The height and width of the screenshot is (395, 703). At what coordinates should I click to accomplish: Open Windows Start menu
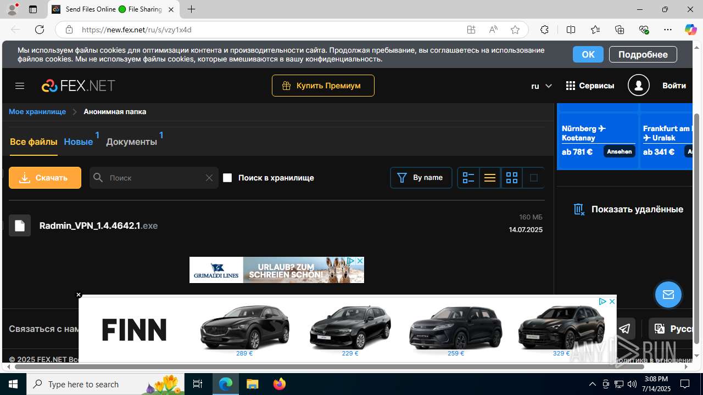pyautogui.click(x=13, y=384)
